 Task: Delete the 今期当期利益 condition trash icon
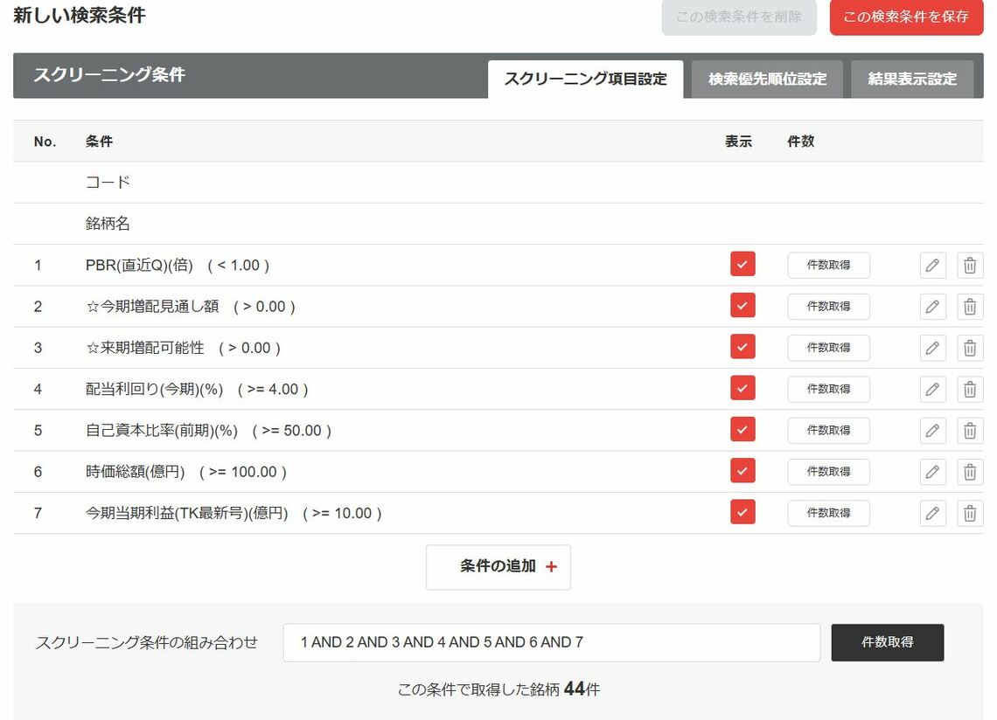pos(970,513)
